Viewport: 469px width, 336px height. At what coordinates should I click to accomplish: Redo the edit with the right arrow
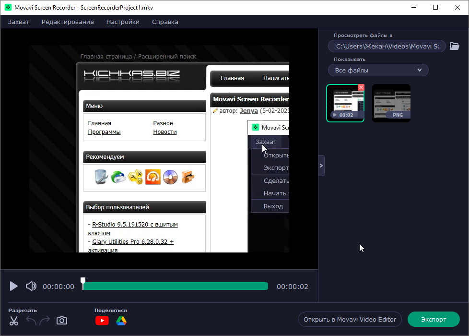point(45,321)
